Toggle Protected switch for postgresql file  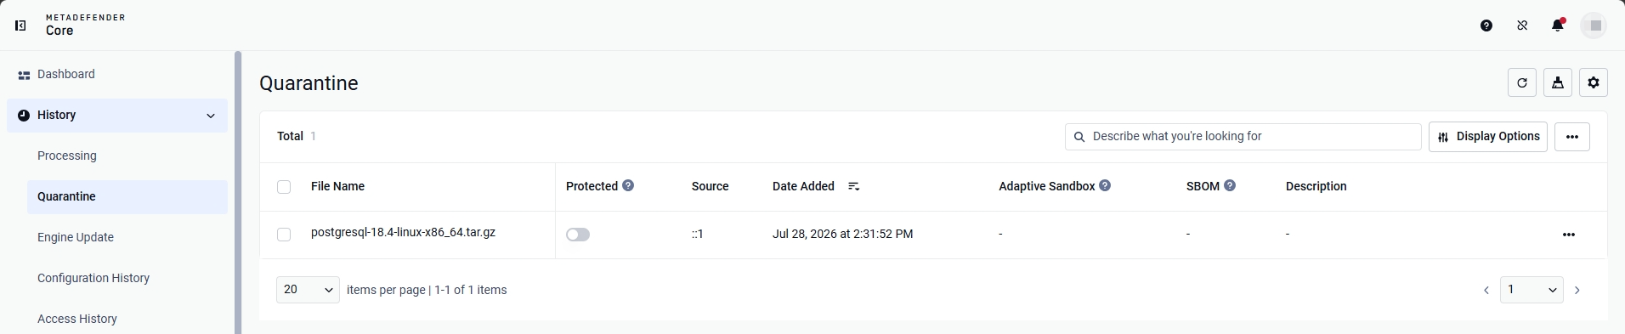click(578, 235)
